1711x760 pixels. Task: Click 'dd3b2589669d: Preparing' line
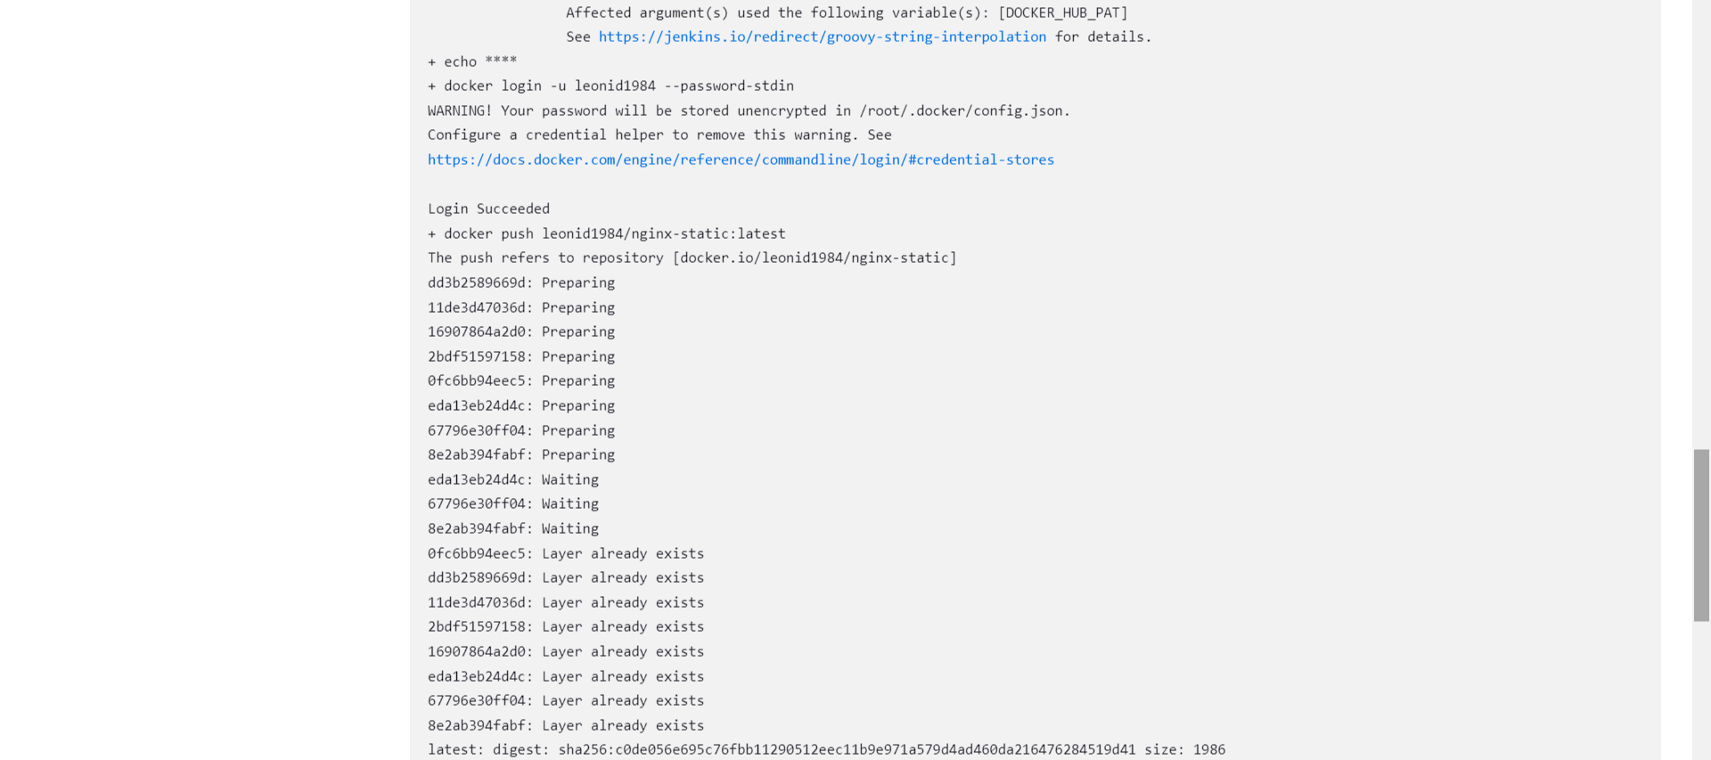pyautogui.click(x=521, y=282)
